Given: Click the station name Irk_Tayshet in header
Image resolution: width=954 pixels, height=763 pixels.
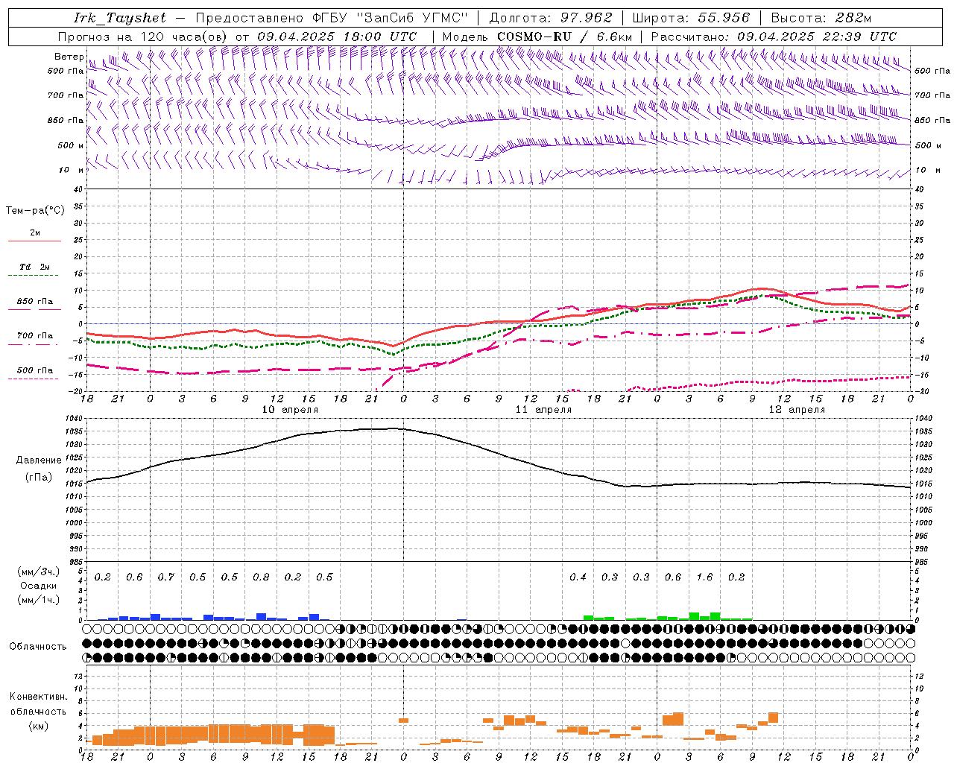Looking at the screenshot, I should (x=120, y=18).
